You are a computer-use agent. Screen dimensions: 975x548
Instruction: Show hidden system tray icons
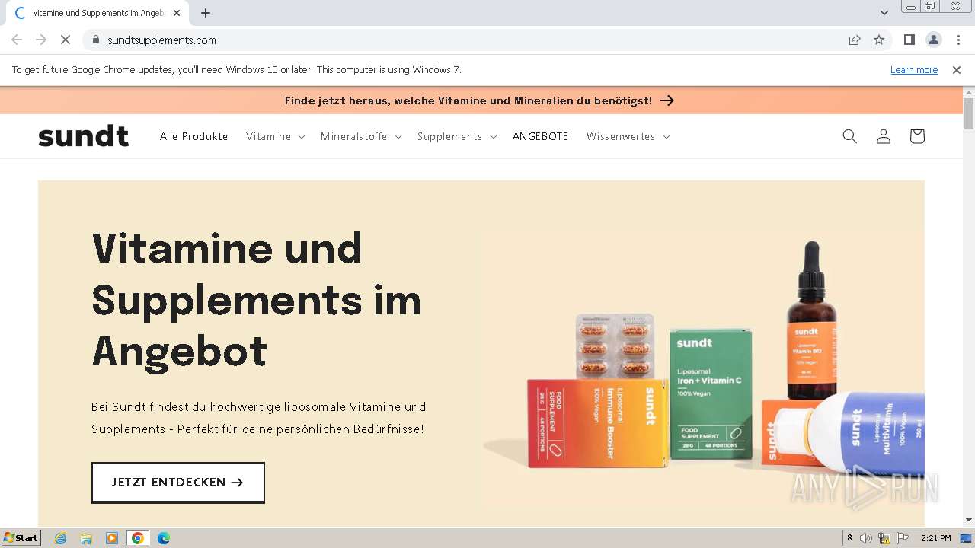849,538
